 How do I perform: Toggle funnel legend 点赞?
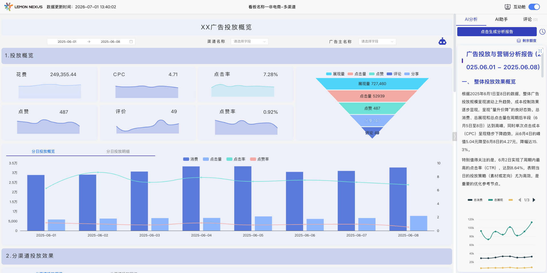pyautogui.click(x=376, y=74)
